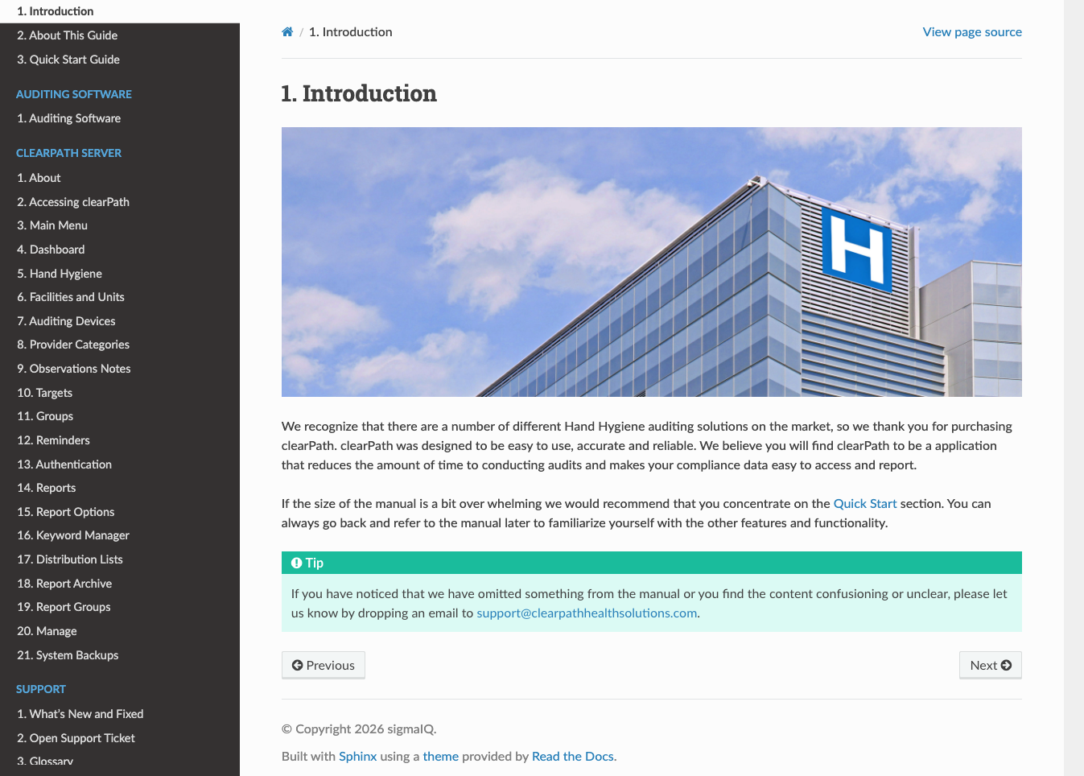Click the support email address link
1084x776 pixels.
587,613
